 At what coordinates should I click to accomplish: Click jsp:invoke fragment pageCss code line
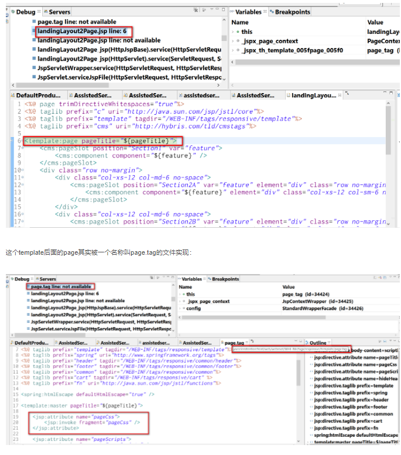pyautogui.click(x=92, y=423)
